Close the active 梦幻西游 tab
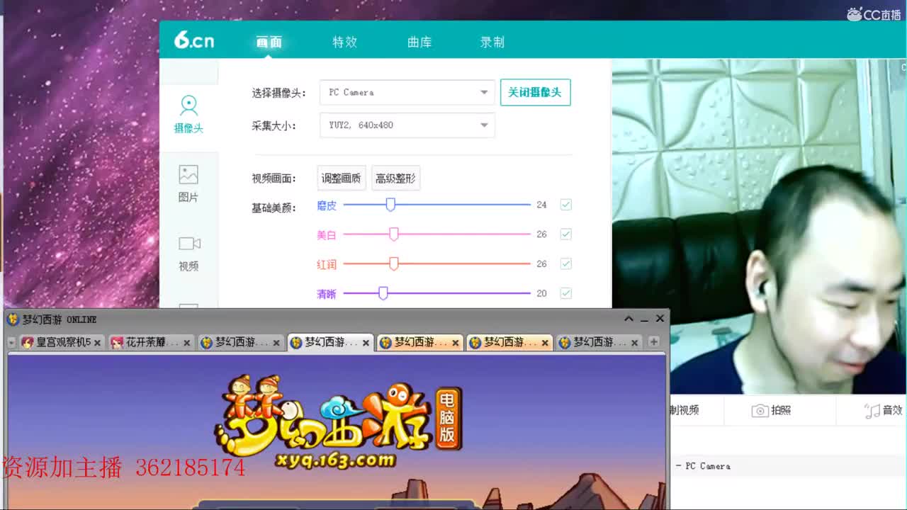This screenshot has width=907, height=510. [366, 343]
